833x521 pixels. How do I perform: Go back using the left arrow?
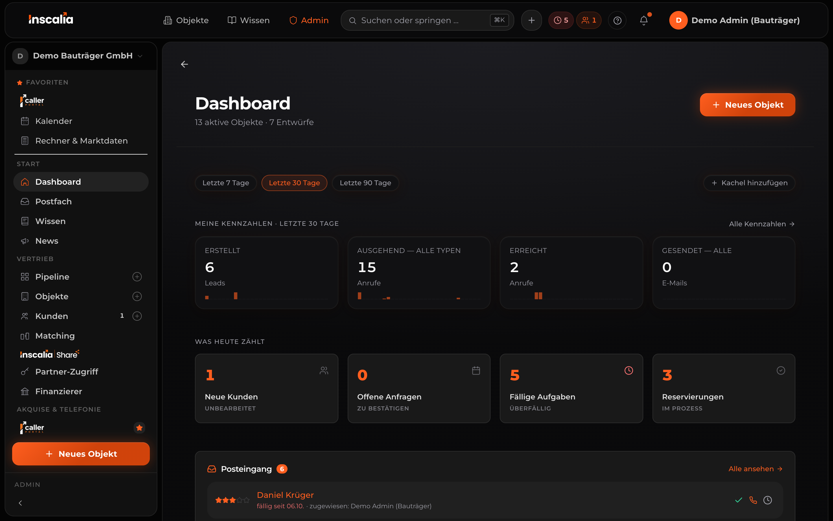[185, 65]
